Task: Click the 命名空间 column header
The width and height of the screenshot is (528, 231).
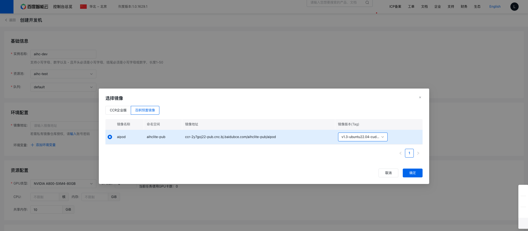Action: [x=153, y=124]
